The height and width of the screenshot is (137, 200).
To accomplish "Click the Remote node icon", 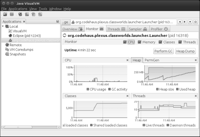I will (7, 45).
